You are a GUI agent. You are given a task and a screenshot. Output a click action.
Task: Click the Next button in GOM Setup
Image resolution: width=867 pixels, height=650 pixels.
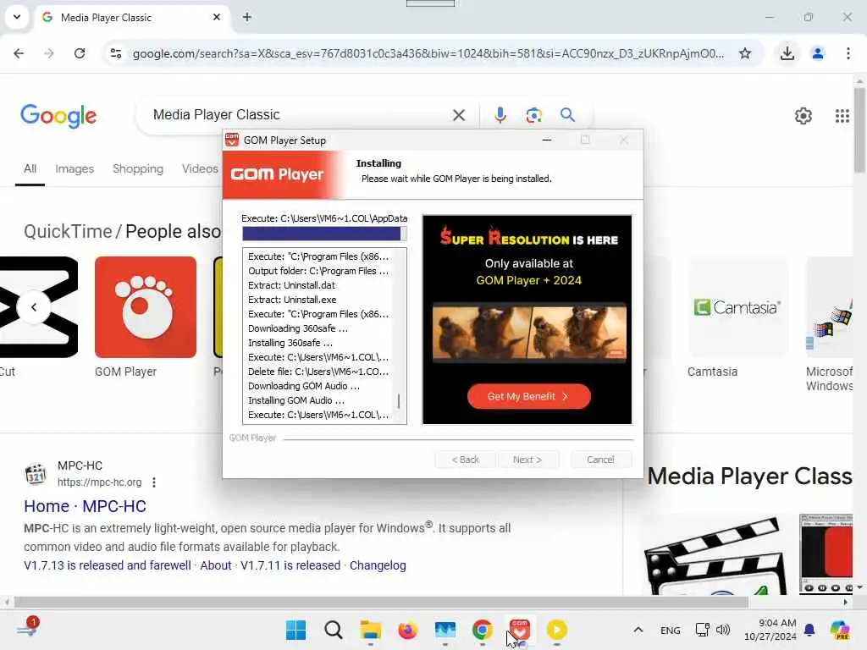pyautogui.click(x=528, y=460)
